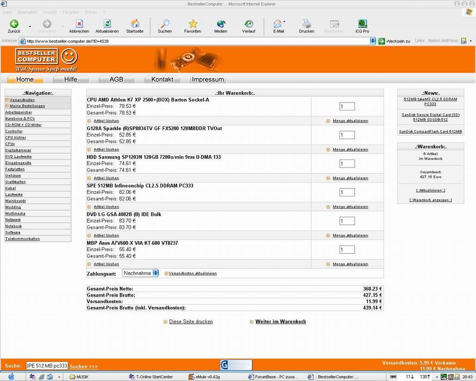This screenshot has width=476, height=381.
Task: Open the Mainboards category
Action: pyautogui.click(x=15, y=201)
